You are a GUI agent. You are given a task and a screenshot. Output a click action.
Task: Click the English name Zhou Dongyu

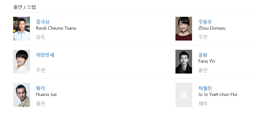(x=212, y=28)
